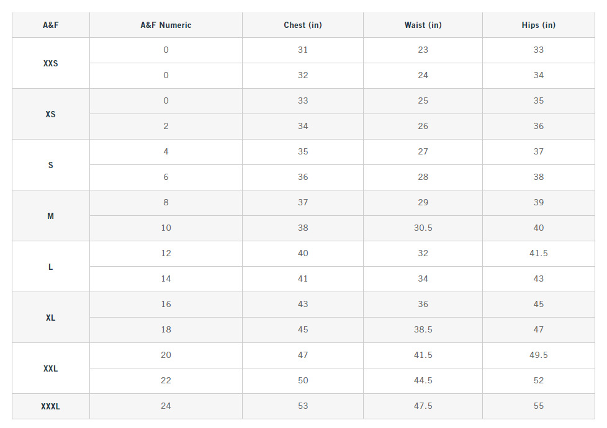The height and width of the screenshot is (428, 607).
Task: Select numeric size 18 cell
Action: 166,330
